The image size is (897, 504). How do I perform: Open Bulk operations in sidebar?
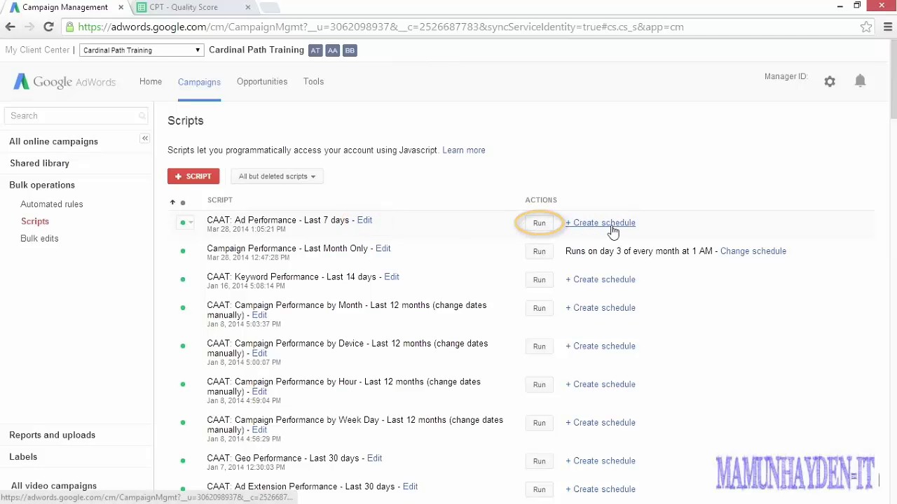[x=42, y=185]
